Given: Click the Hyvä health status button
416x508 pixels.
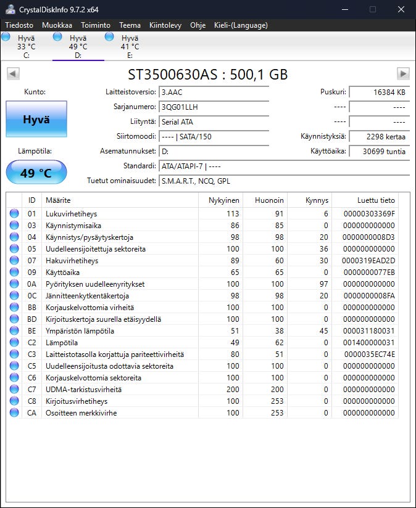Looking at the screenshot, I should click(x=36, y=120).
